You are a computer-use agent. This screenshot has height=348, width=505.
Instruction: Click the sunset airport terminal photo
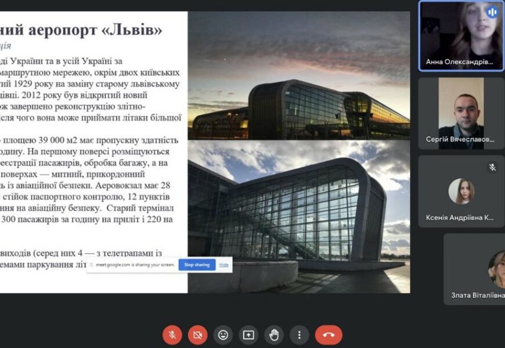click(x=298, y=74)
